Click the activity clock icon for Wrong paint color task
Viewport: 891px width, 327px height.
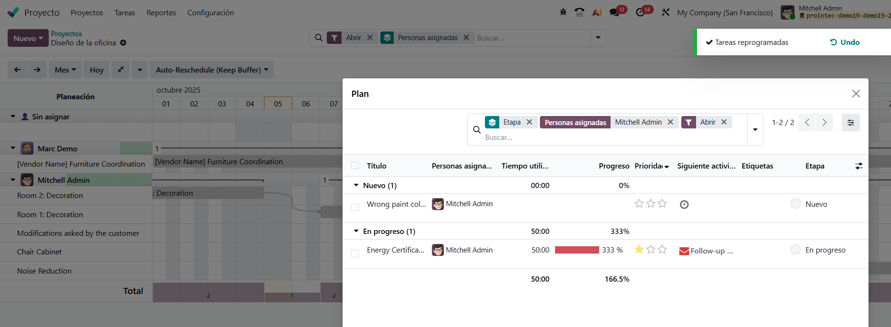click(684, 204)
